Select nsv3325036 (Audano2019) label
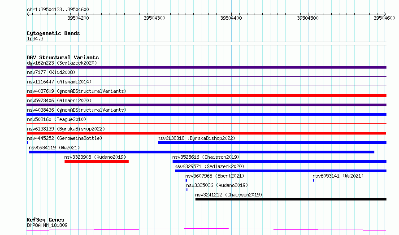The width and height of the screenshot is (399, 235). [217, 185]
